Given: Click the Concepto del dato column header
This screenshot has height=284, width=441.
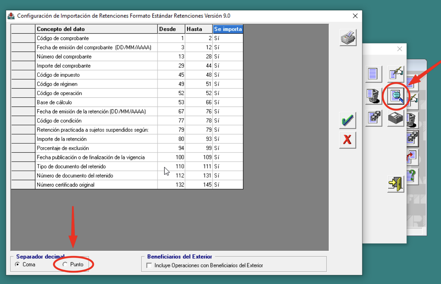Looking at the screenshot, I should point(96,29).
